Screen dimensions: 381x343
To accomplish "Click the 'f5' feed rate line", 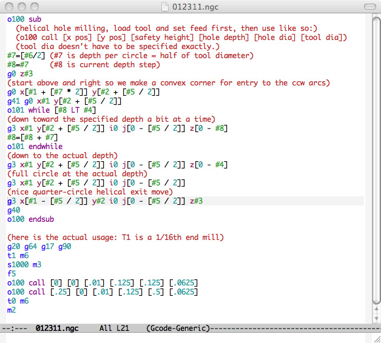I will [12, 274].
